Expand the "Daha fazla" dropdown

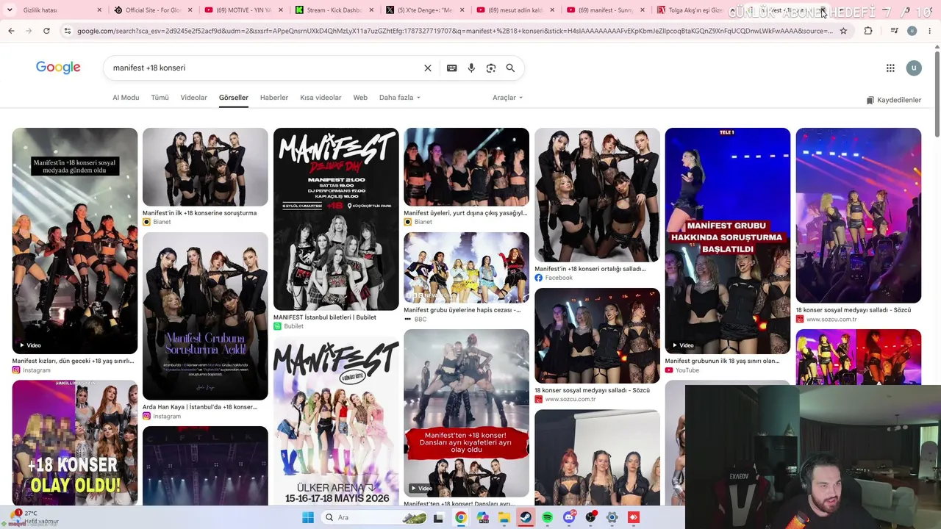(x=400, y=98)
